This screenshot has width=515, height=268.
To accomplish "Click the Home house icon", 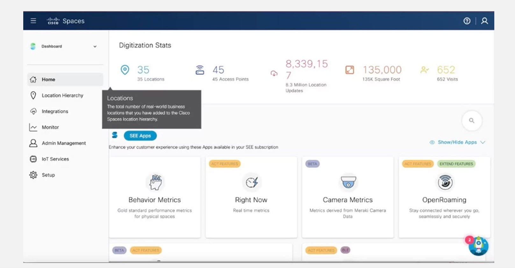I will click(33, 80).
